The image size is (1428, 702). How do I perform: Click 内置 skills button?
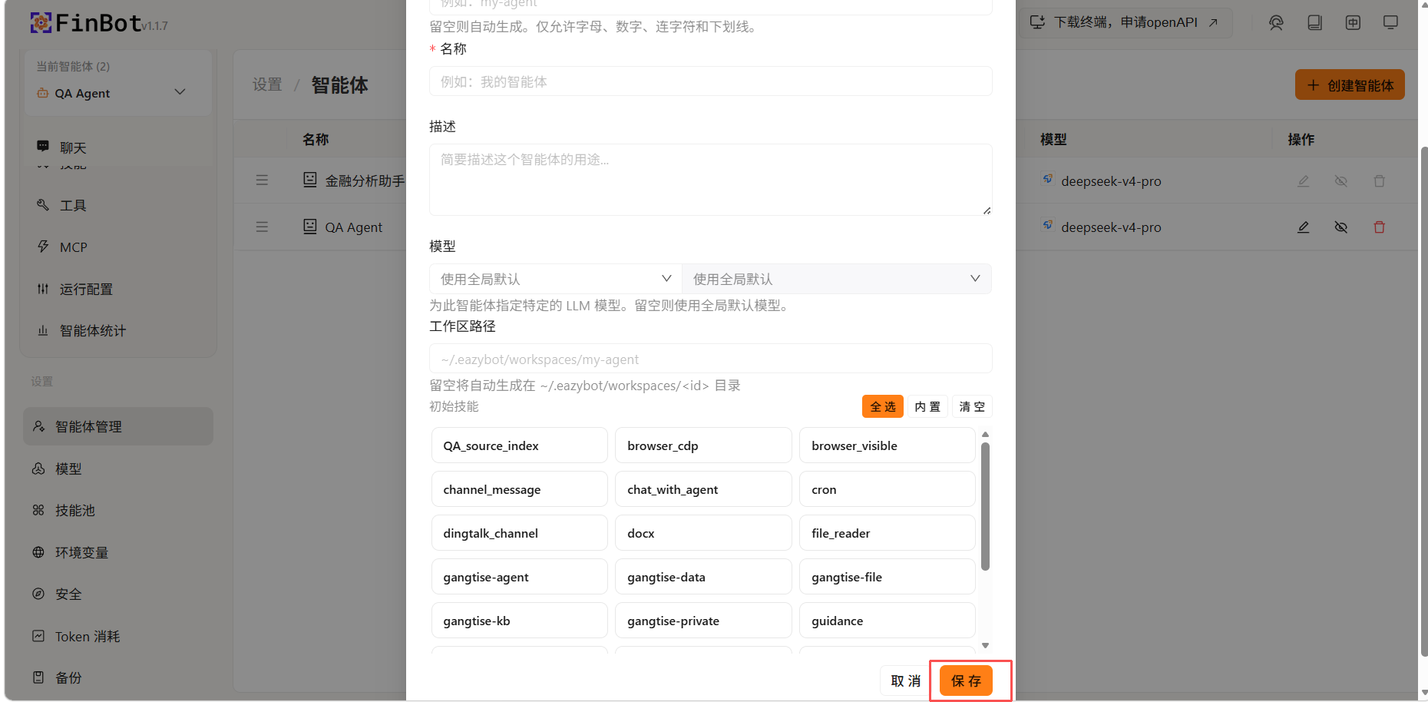pyautogui.click(x=927, y=407)
